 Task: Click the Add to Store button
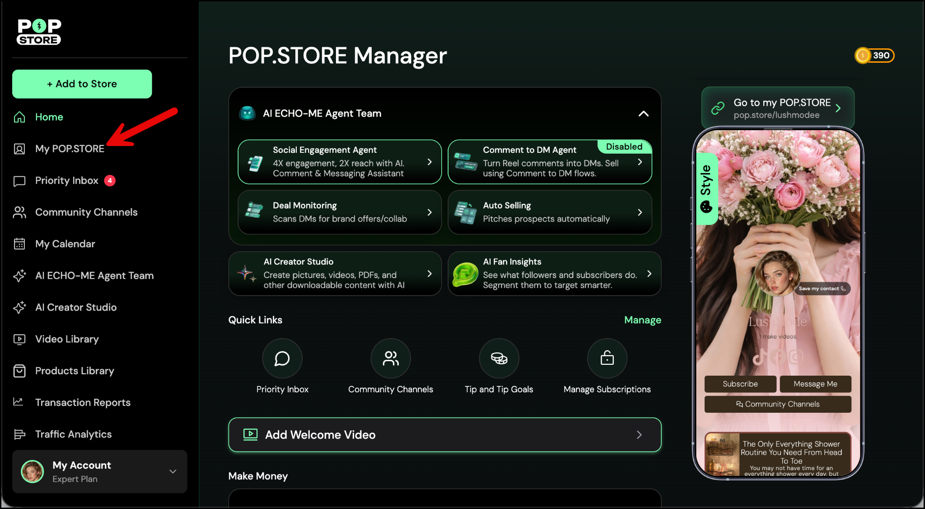pos(82,84)
